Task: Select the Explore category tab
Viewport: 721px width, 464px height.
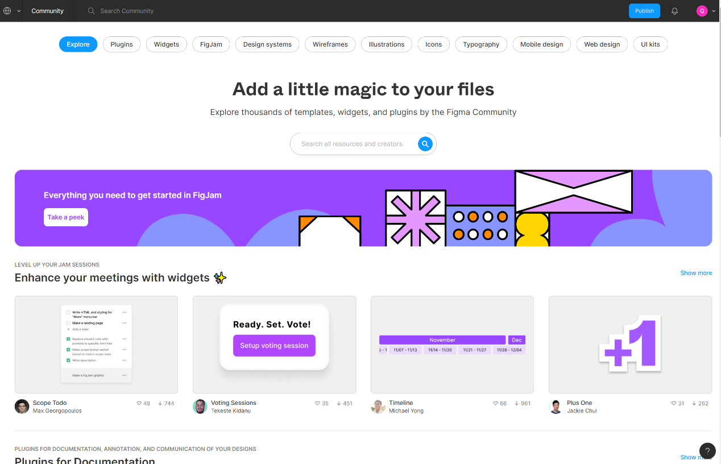Action: (x=78, y=44)
